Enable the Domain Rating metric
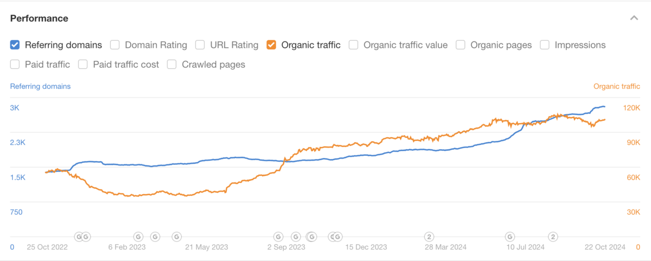The width and height of the screenshot is (651, 261). (x=115, y=45)
